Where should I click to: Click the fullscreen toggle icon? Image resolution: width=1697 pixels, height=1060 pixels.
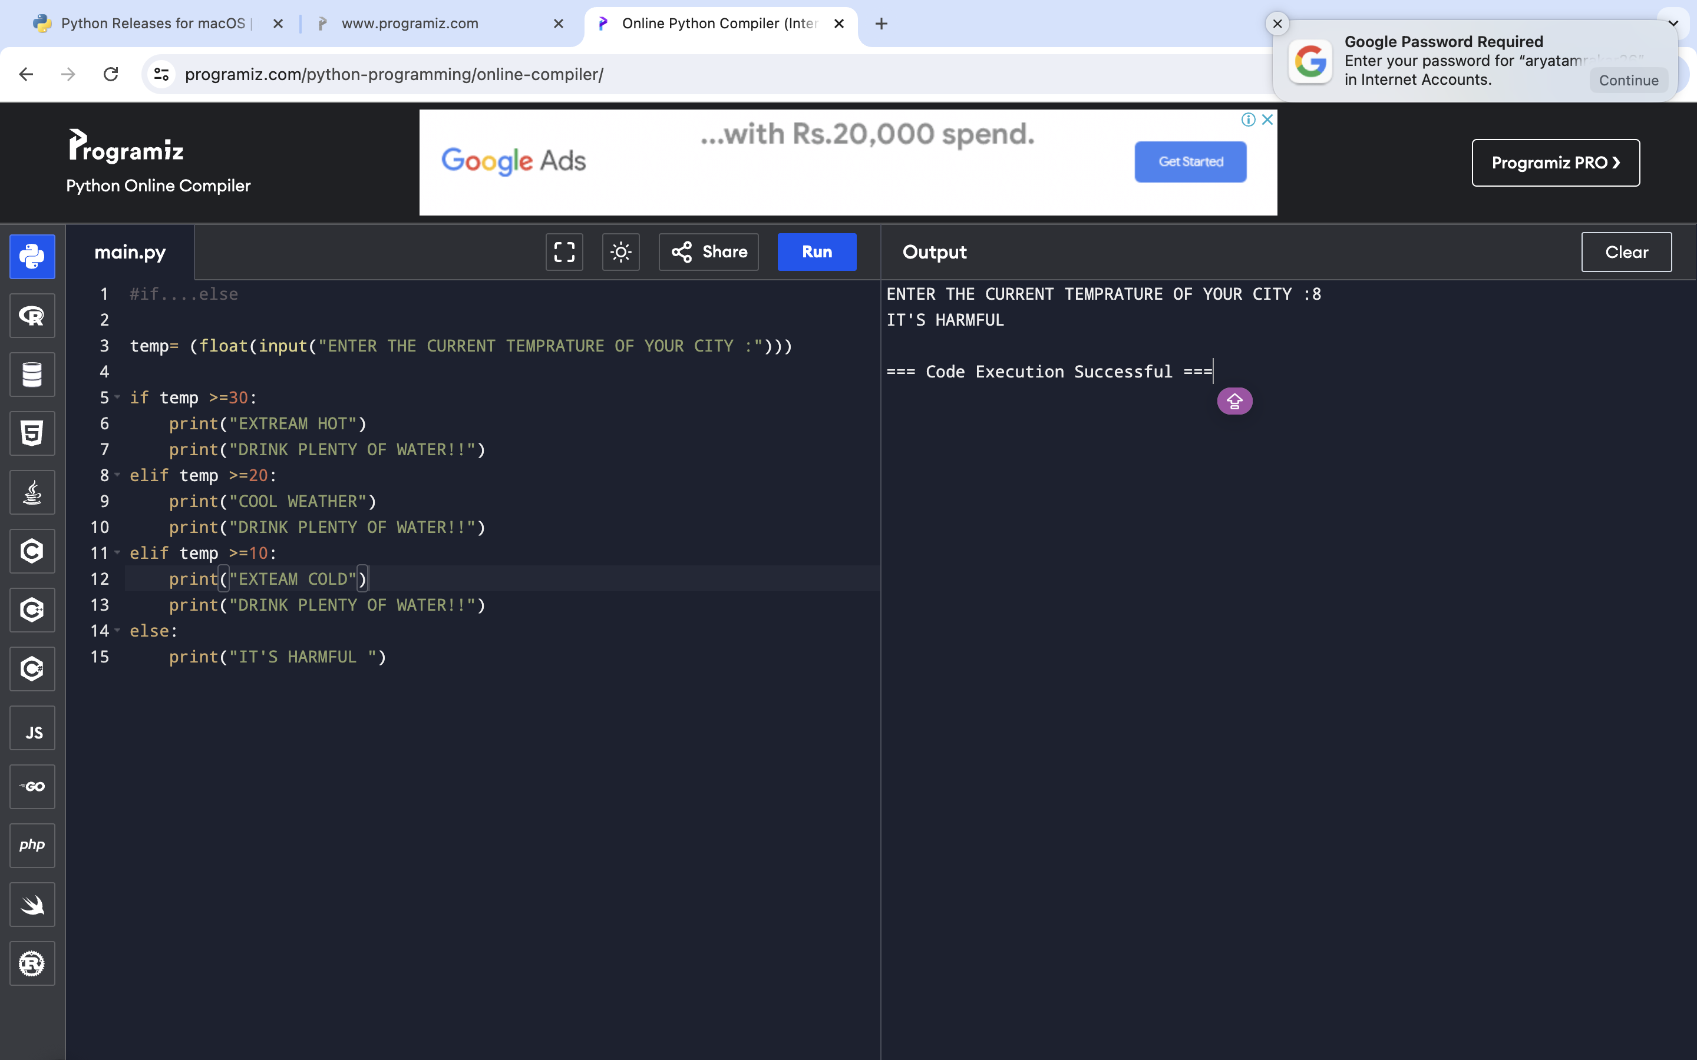[x=563, y=251]
